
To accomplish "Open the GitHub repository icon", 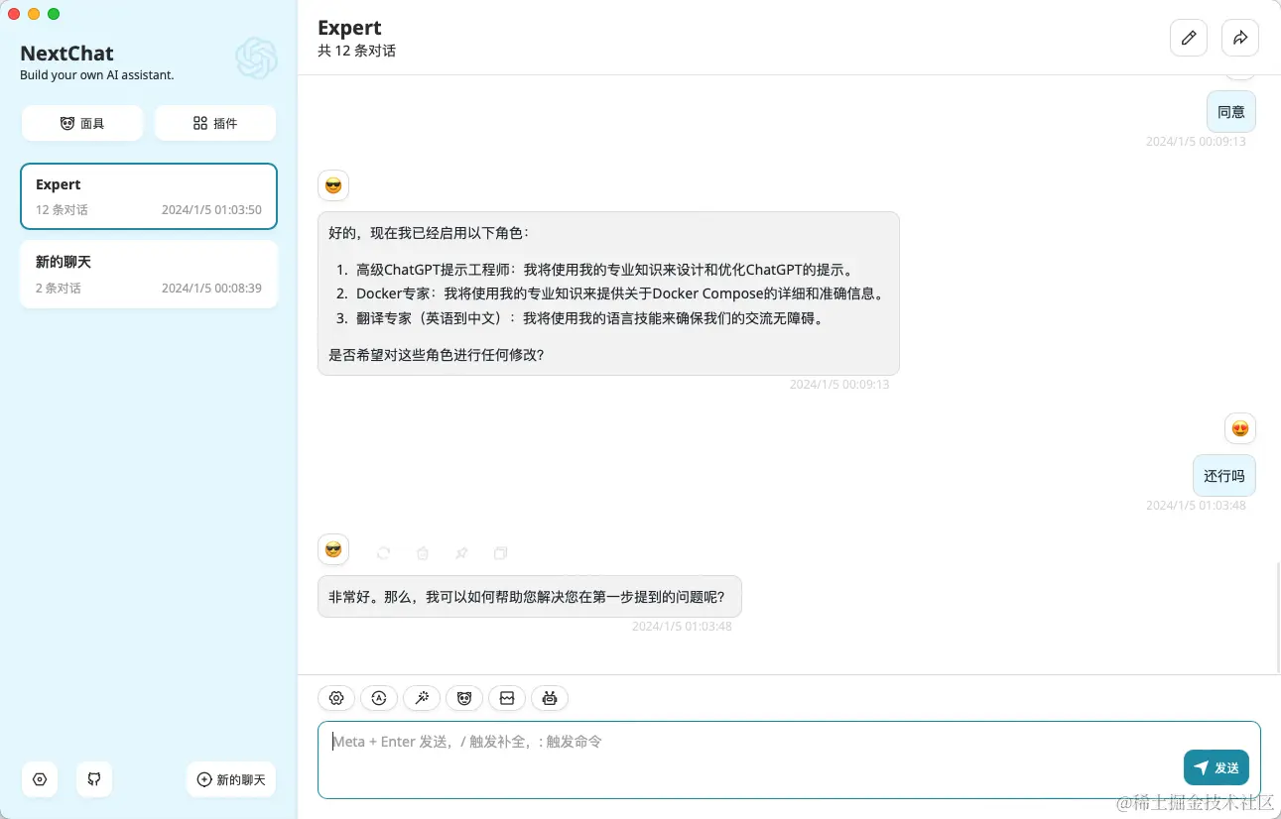I will 94,779.
